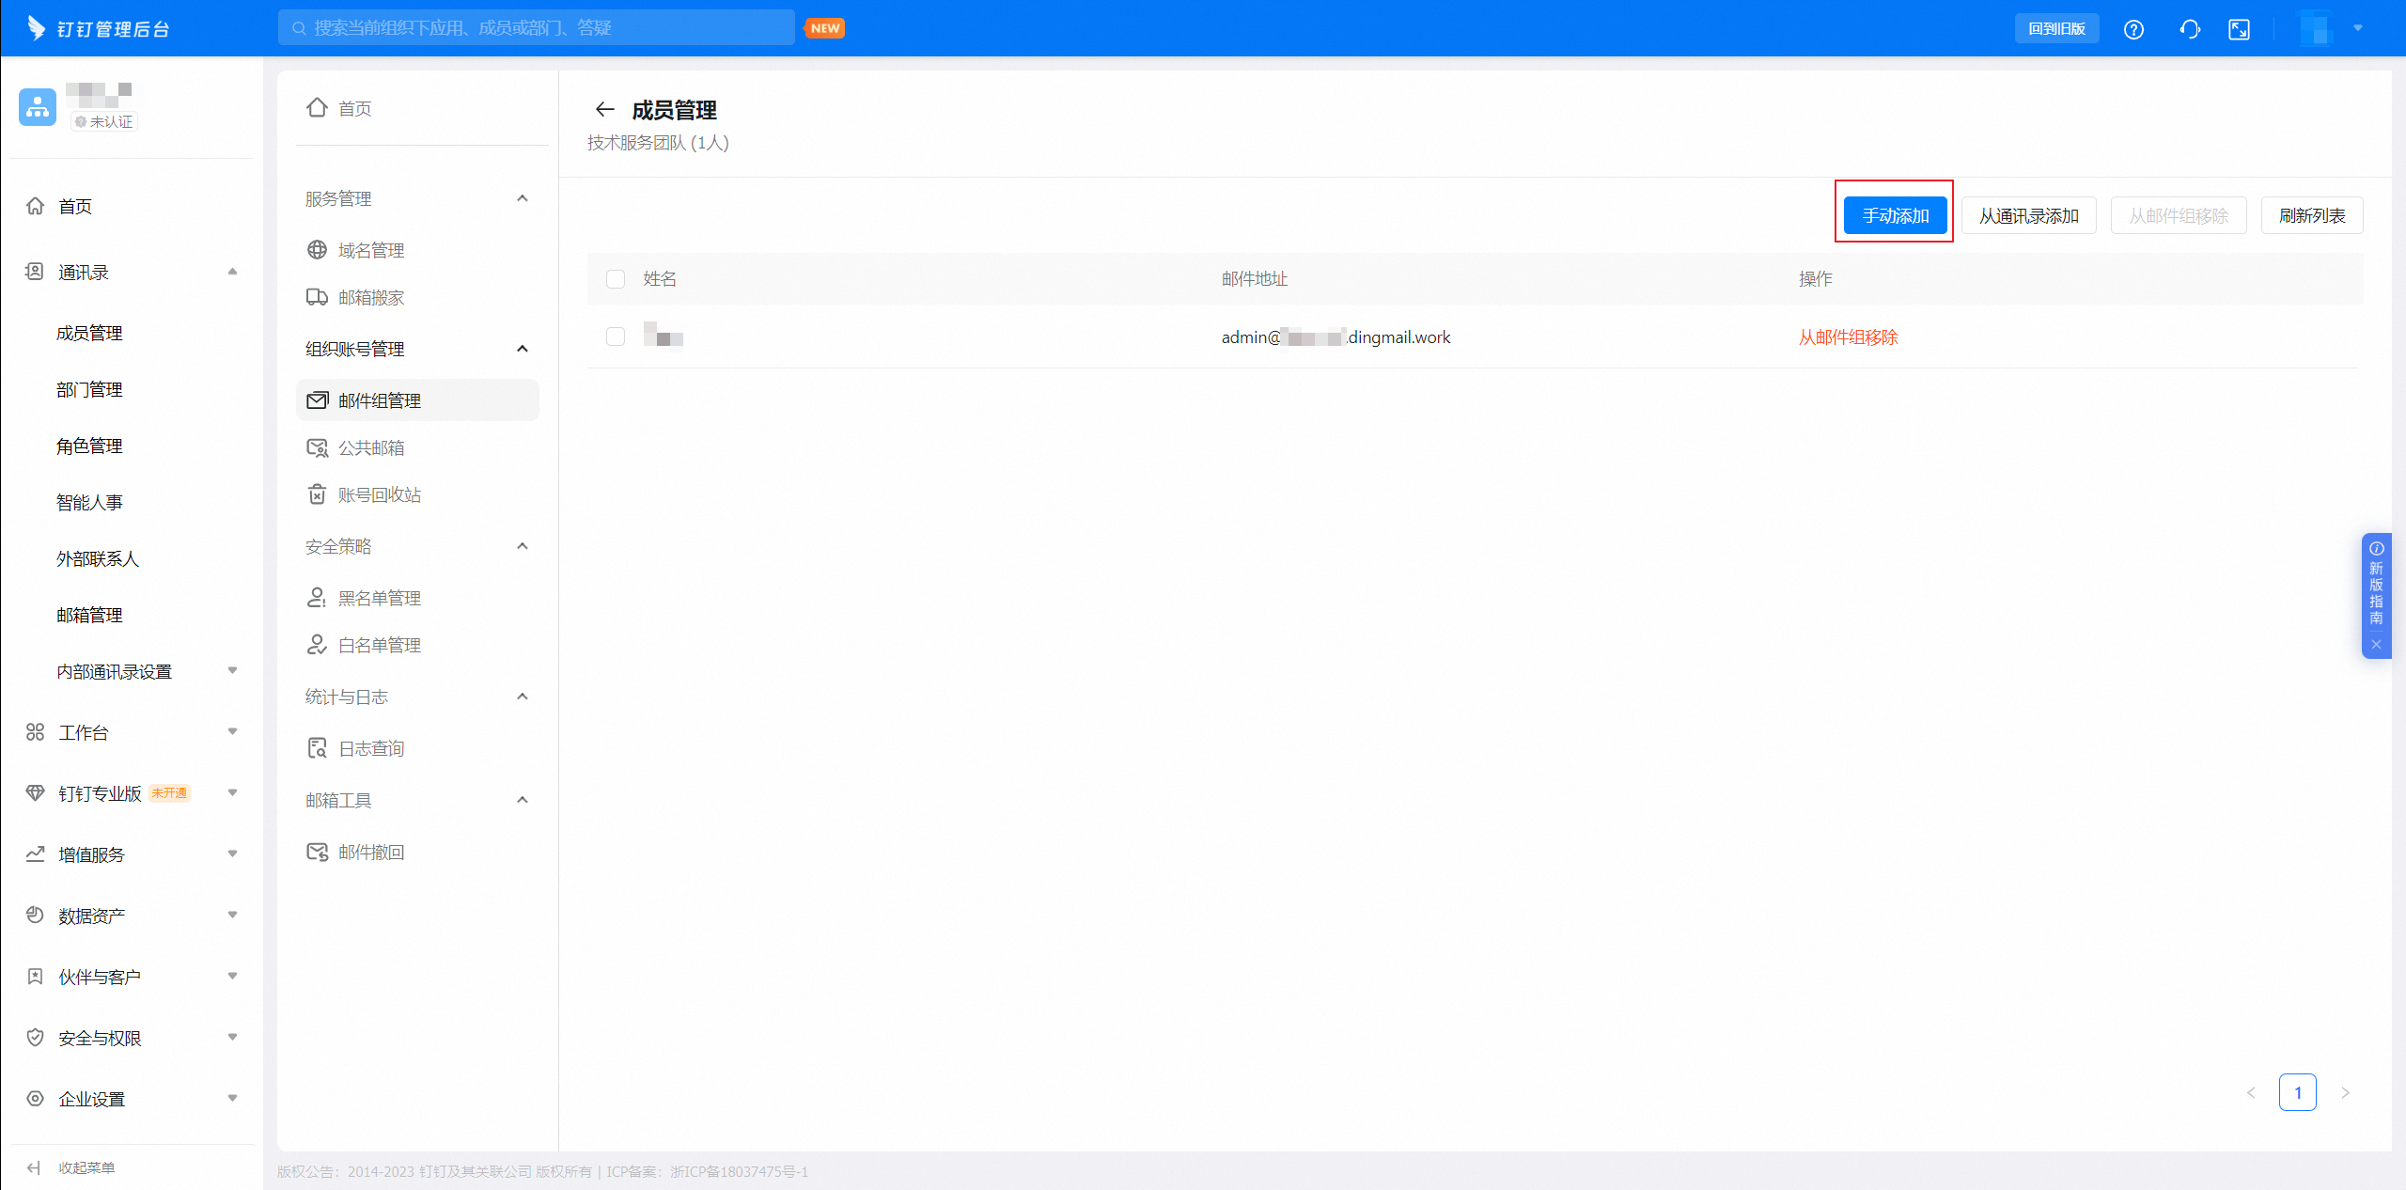Click the globe icon for 域名管理
2406x1190 pixels.
pos(317,250)
